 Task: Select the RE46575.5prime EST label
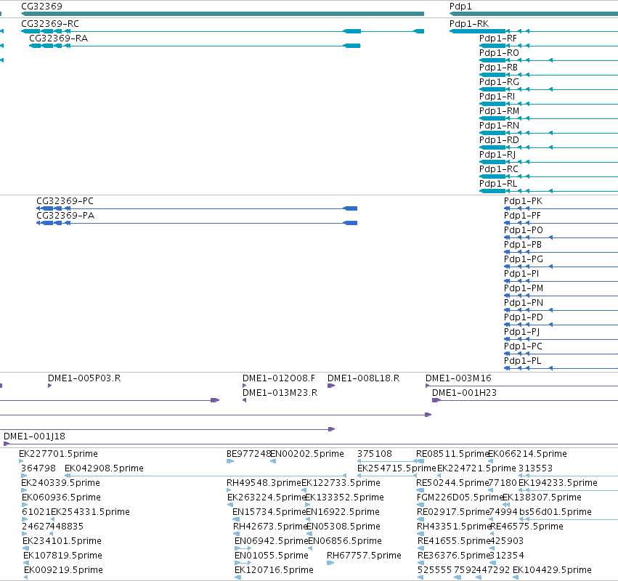coord(527,527)
